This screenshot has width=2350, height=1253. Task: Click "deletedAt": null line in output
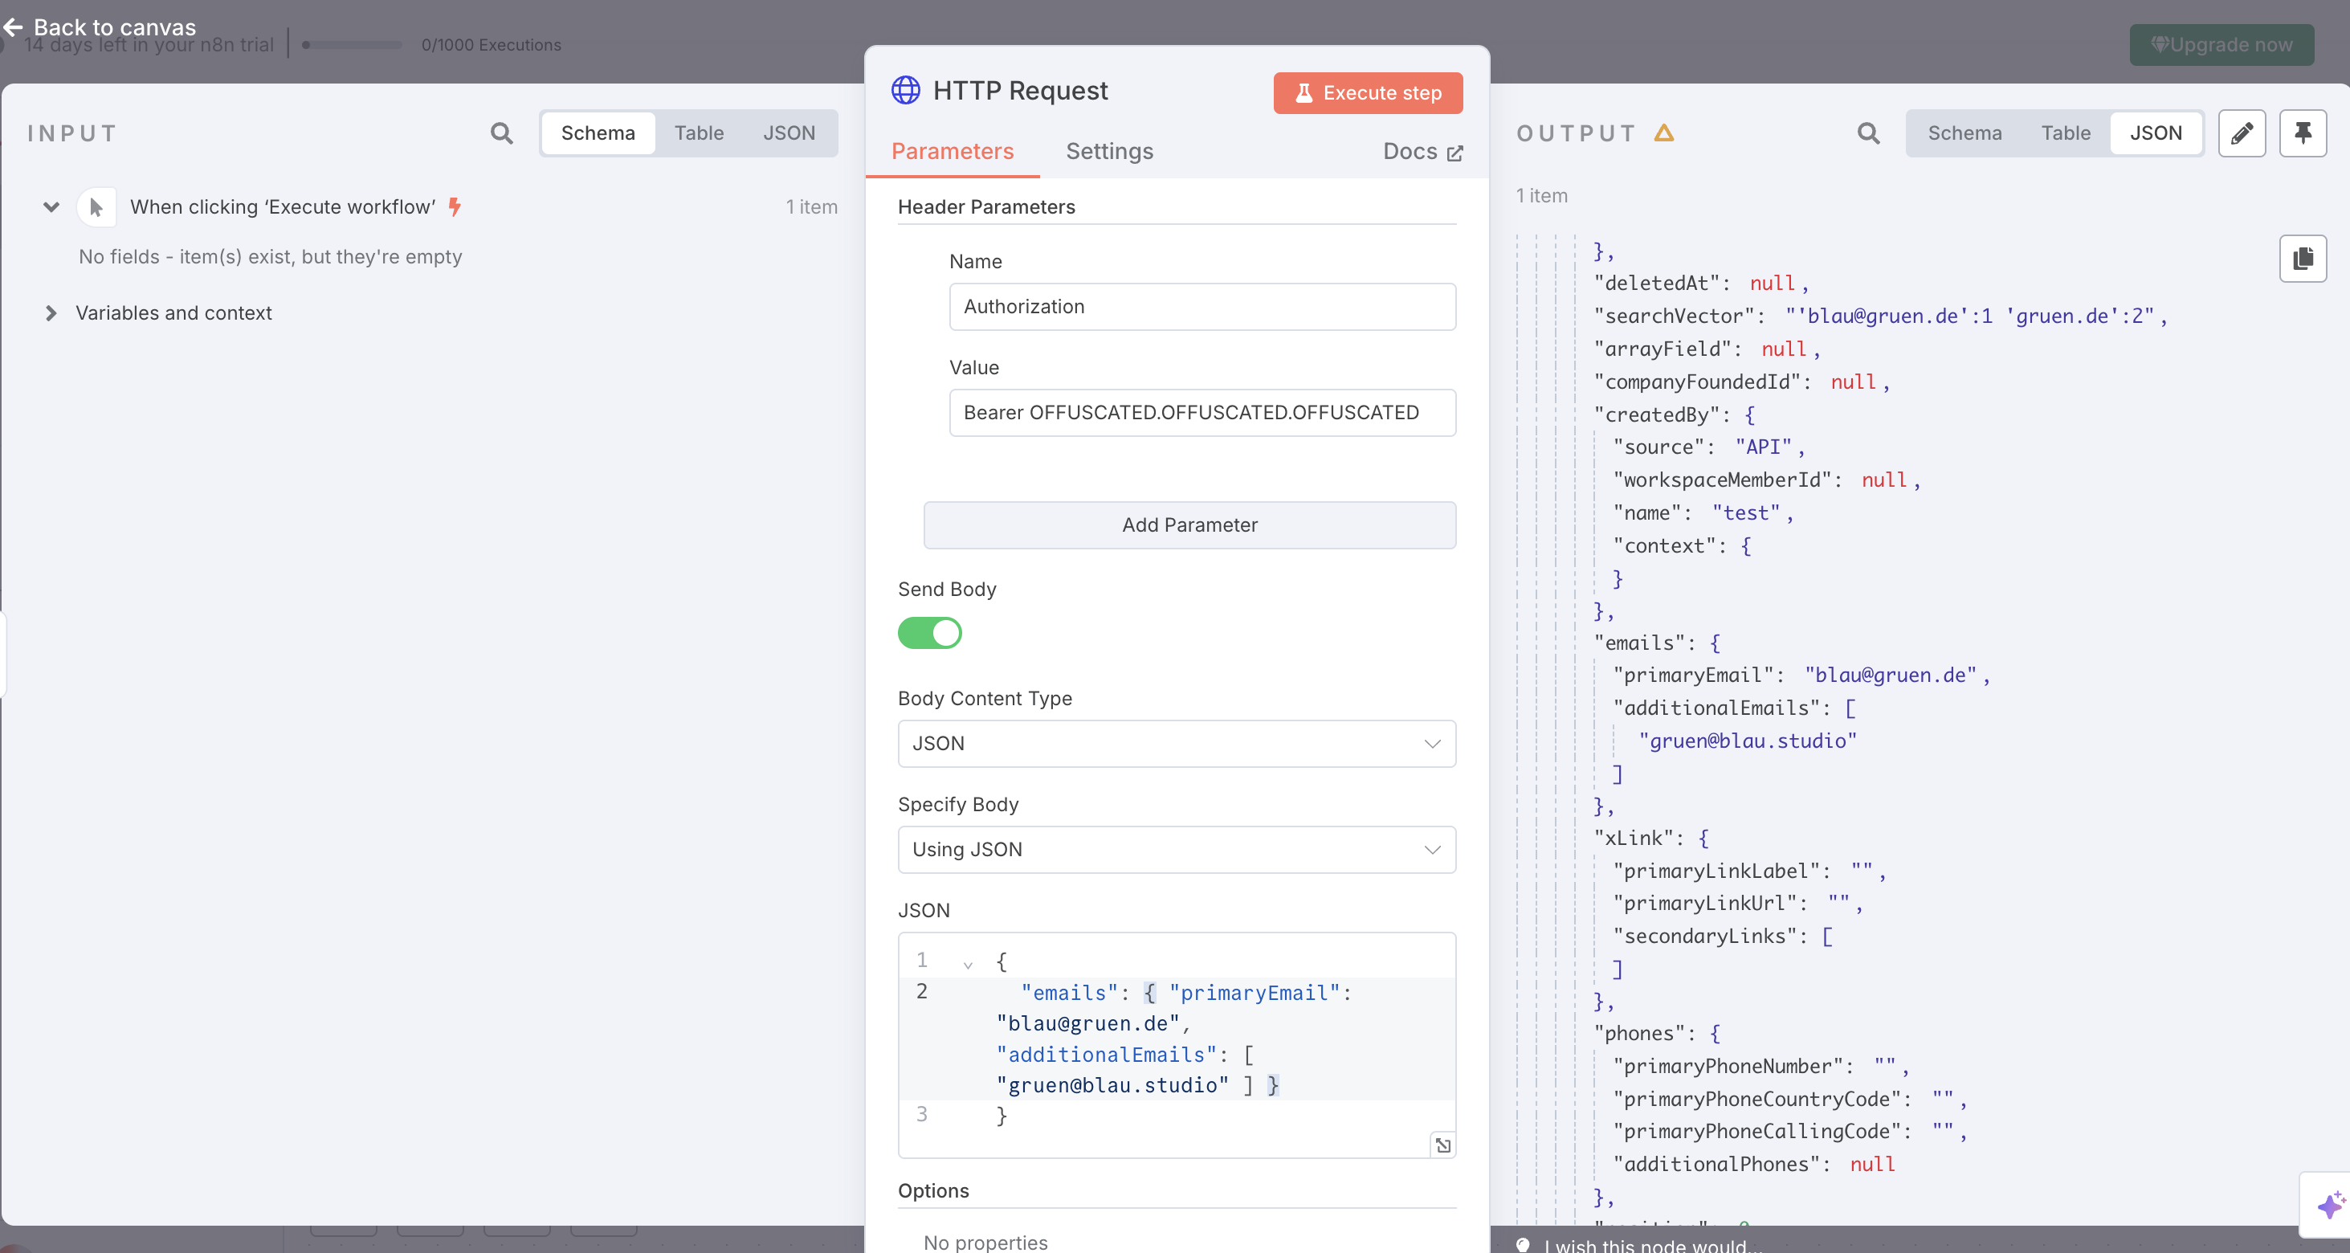[x=1700, y=283]
